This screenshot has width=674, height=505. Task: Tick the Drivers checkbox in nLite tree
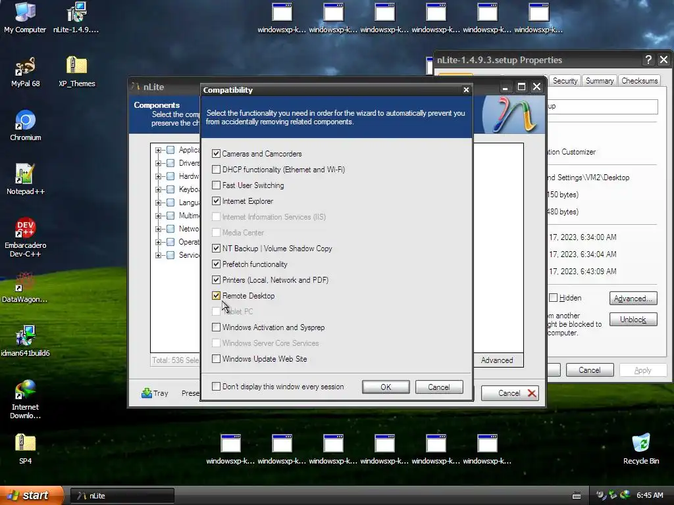(x=170, y=163)
